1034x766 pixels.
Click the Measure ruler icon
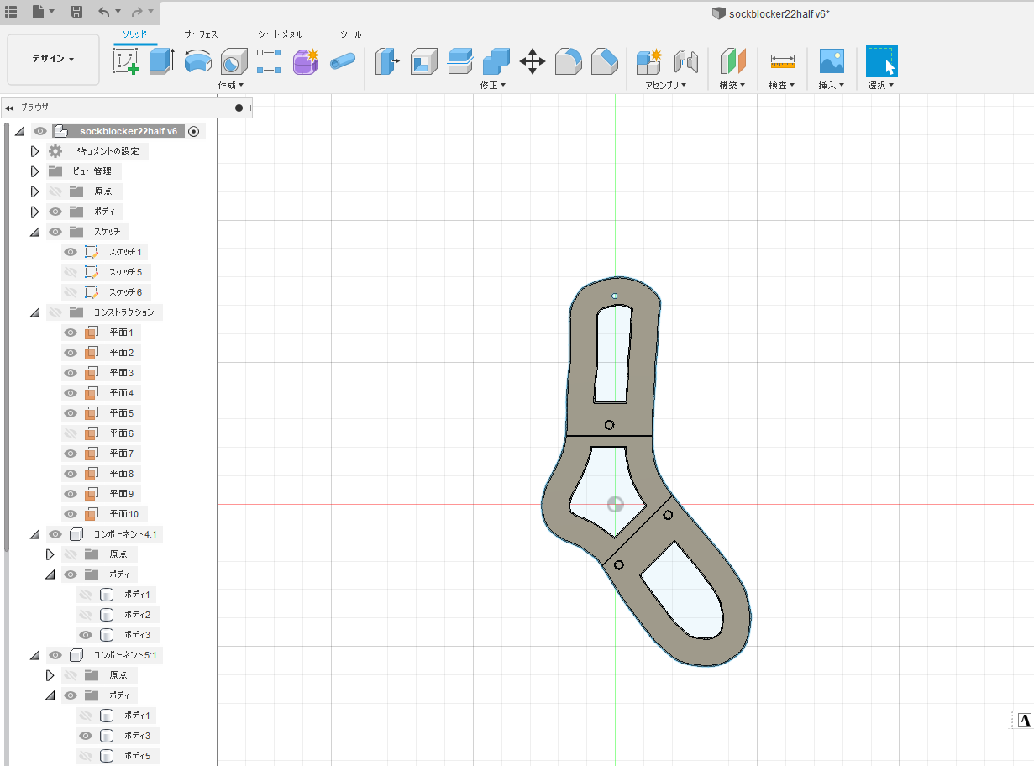click(x=782, y=61)
